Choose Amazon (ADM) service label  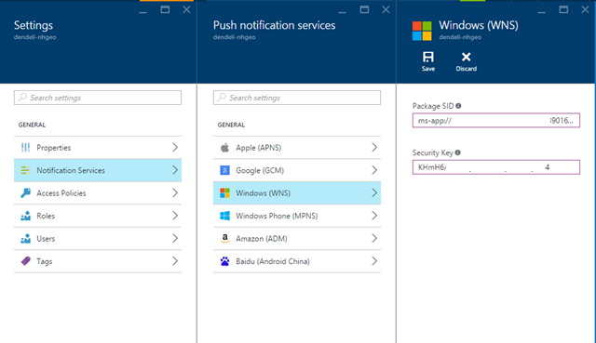(262, 239)
